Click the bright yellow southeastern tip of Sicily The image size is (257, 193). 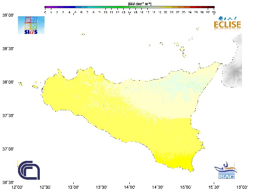point(177,162)
